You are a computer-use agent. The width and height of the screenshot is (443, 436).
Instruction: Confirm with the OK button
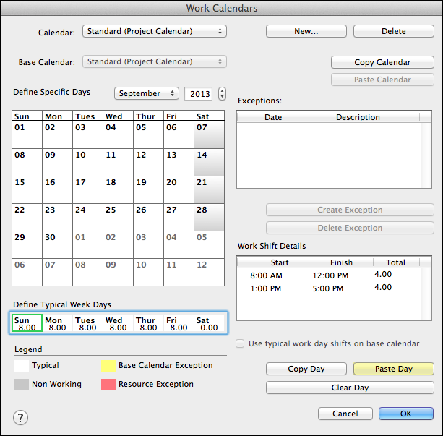coord(405,414)
